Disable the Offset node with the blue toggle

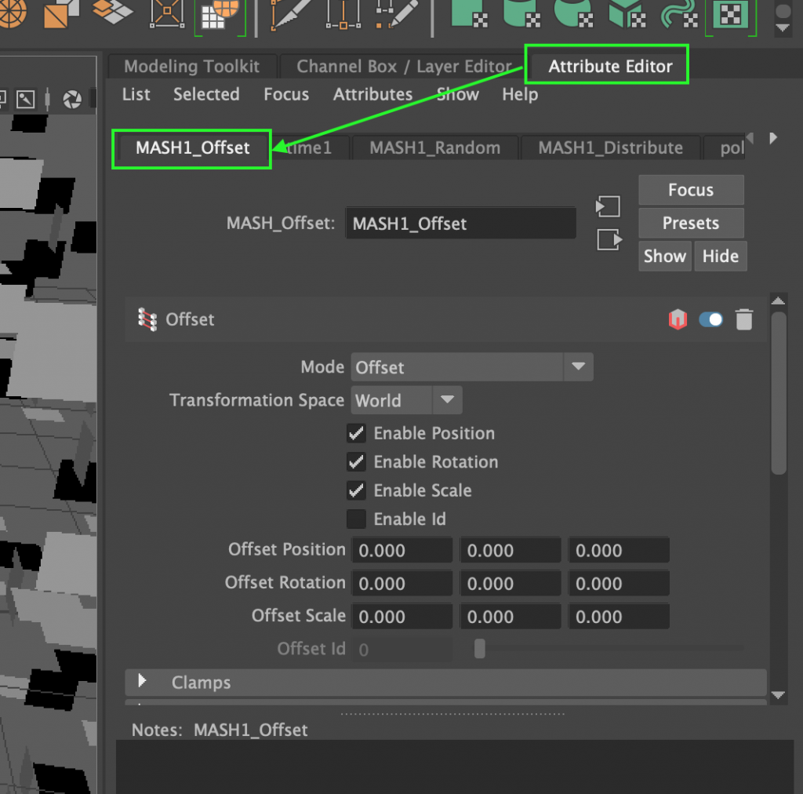click(710, 319)
